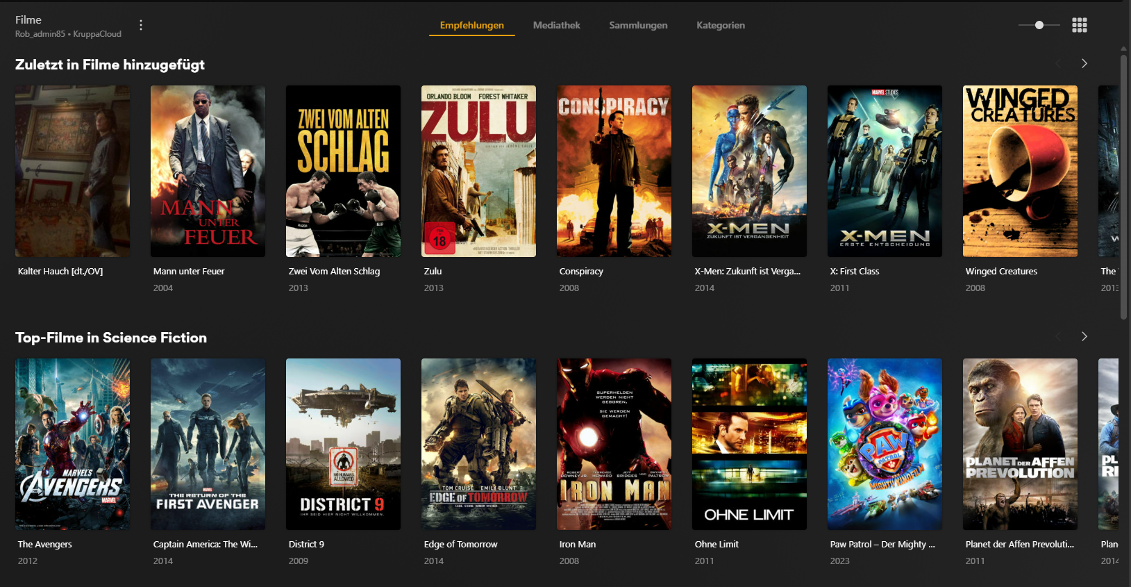Open the District 9 poster
The image size is (1131, 587).
coord(343,444)
